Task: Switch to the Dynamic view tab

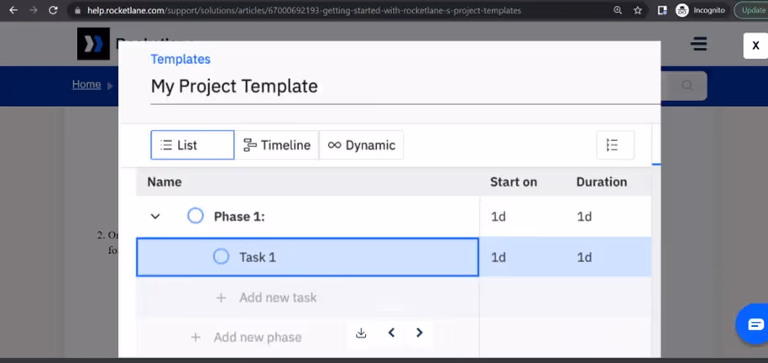Action: pyautogui.click(x=362, y=145)
